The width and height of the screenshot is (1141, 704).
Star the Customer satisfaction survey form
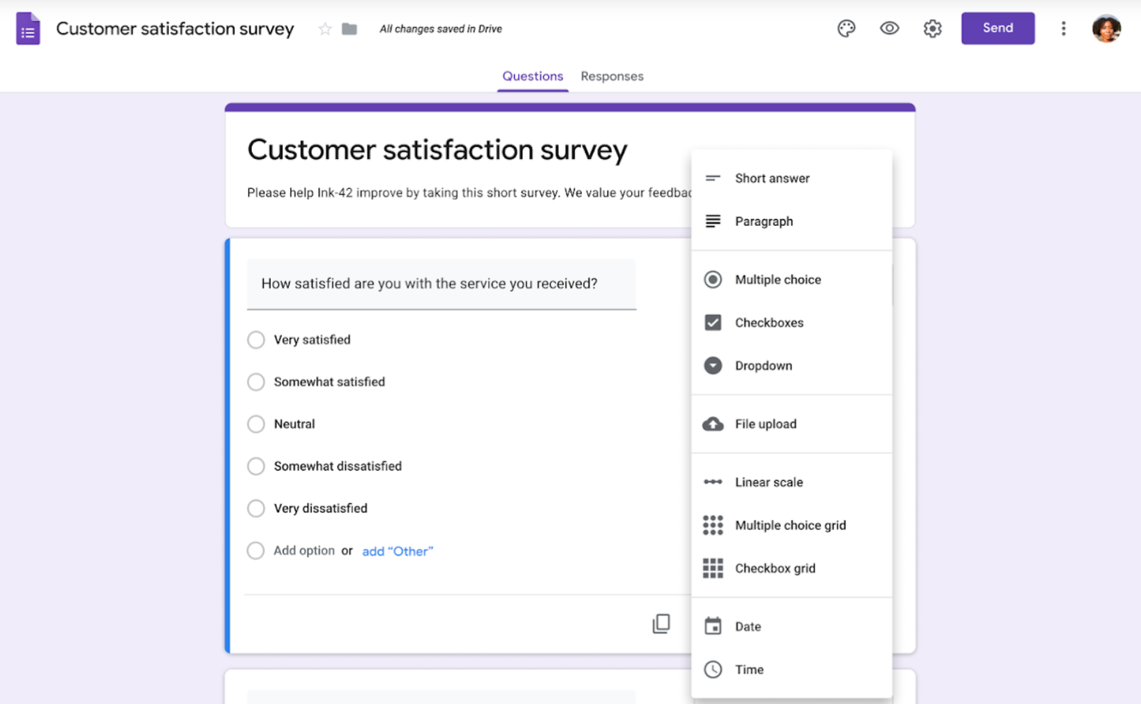[325, 29]
